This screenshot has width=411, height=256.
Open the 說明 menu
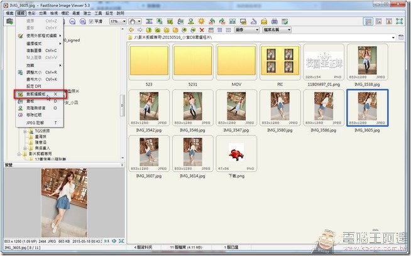(x=120, y=13)
